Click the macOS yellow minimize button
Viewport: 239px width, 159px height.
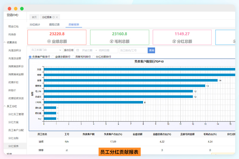click(16, 9)
